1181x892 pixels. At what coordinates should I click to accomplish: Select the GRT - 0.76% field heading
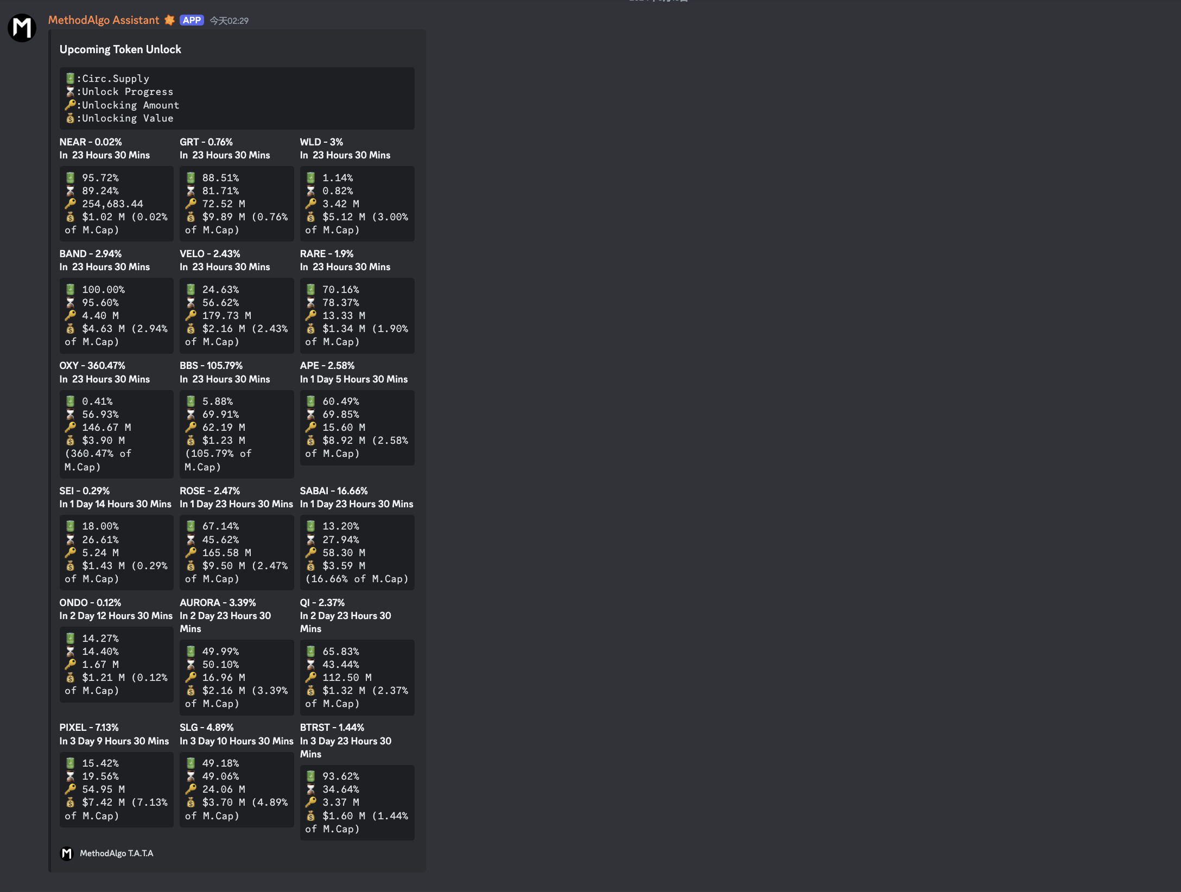[206, 142]
